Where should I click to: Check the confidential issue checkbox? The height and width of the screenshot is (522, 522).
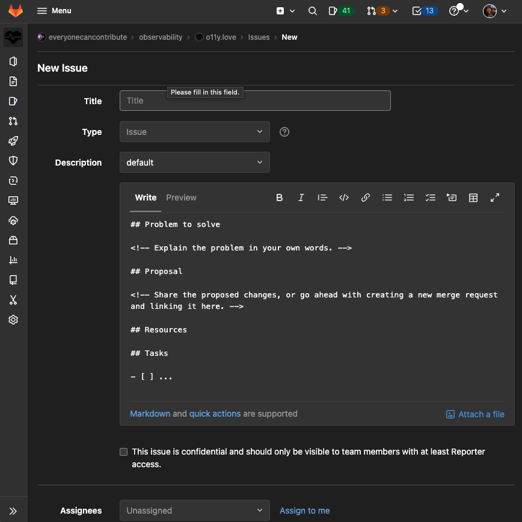click(123, 452)
